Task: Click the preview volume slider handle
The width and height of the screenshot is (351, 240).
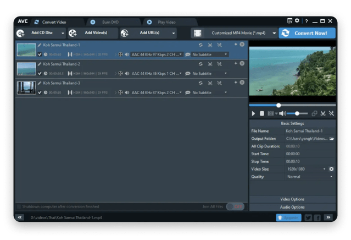Action: point(297,113)
